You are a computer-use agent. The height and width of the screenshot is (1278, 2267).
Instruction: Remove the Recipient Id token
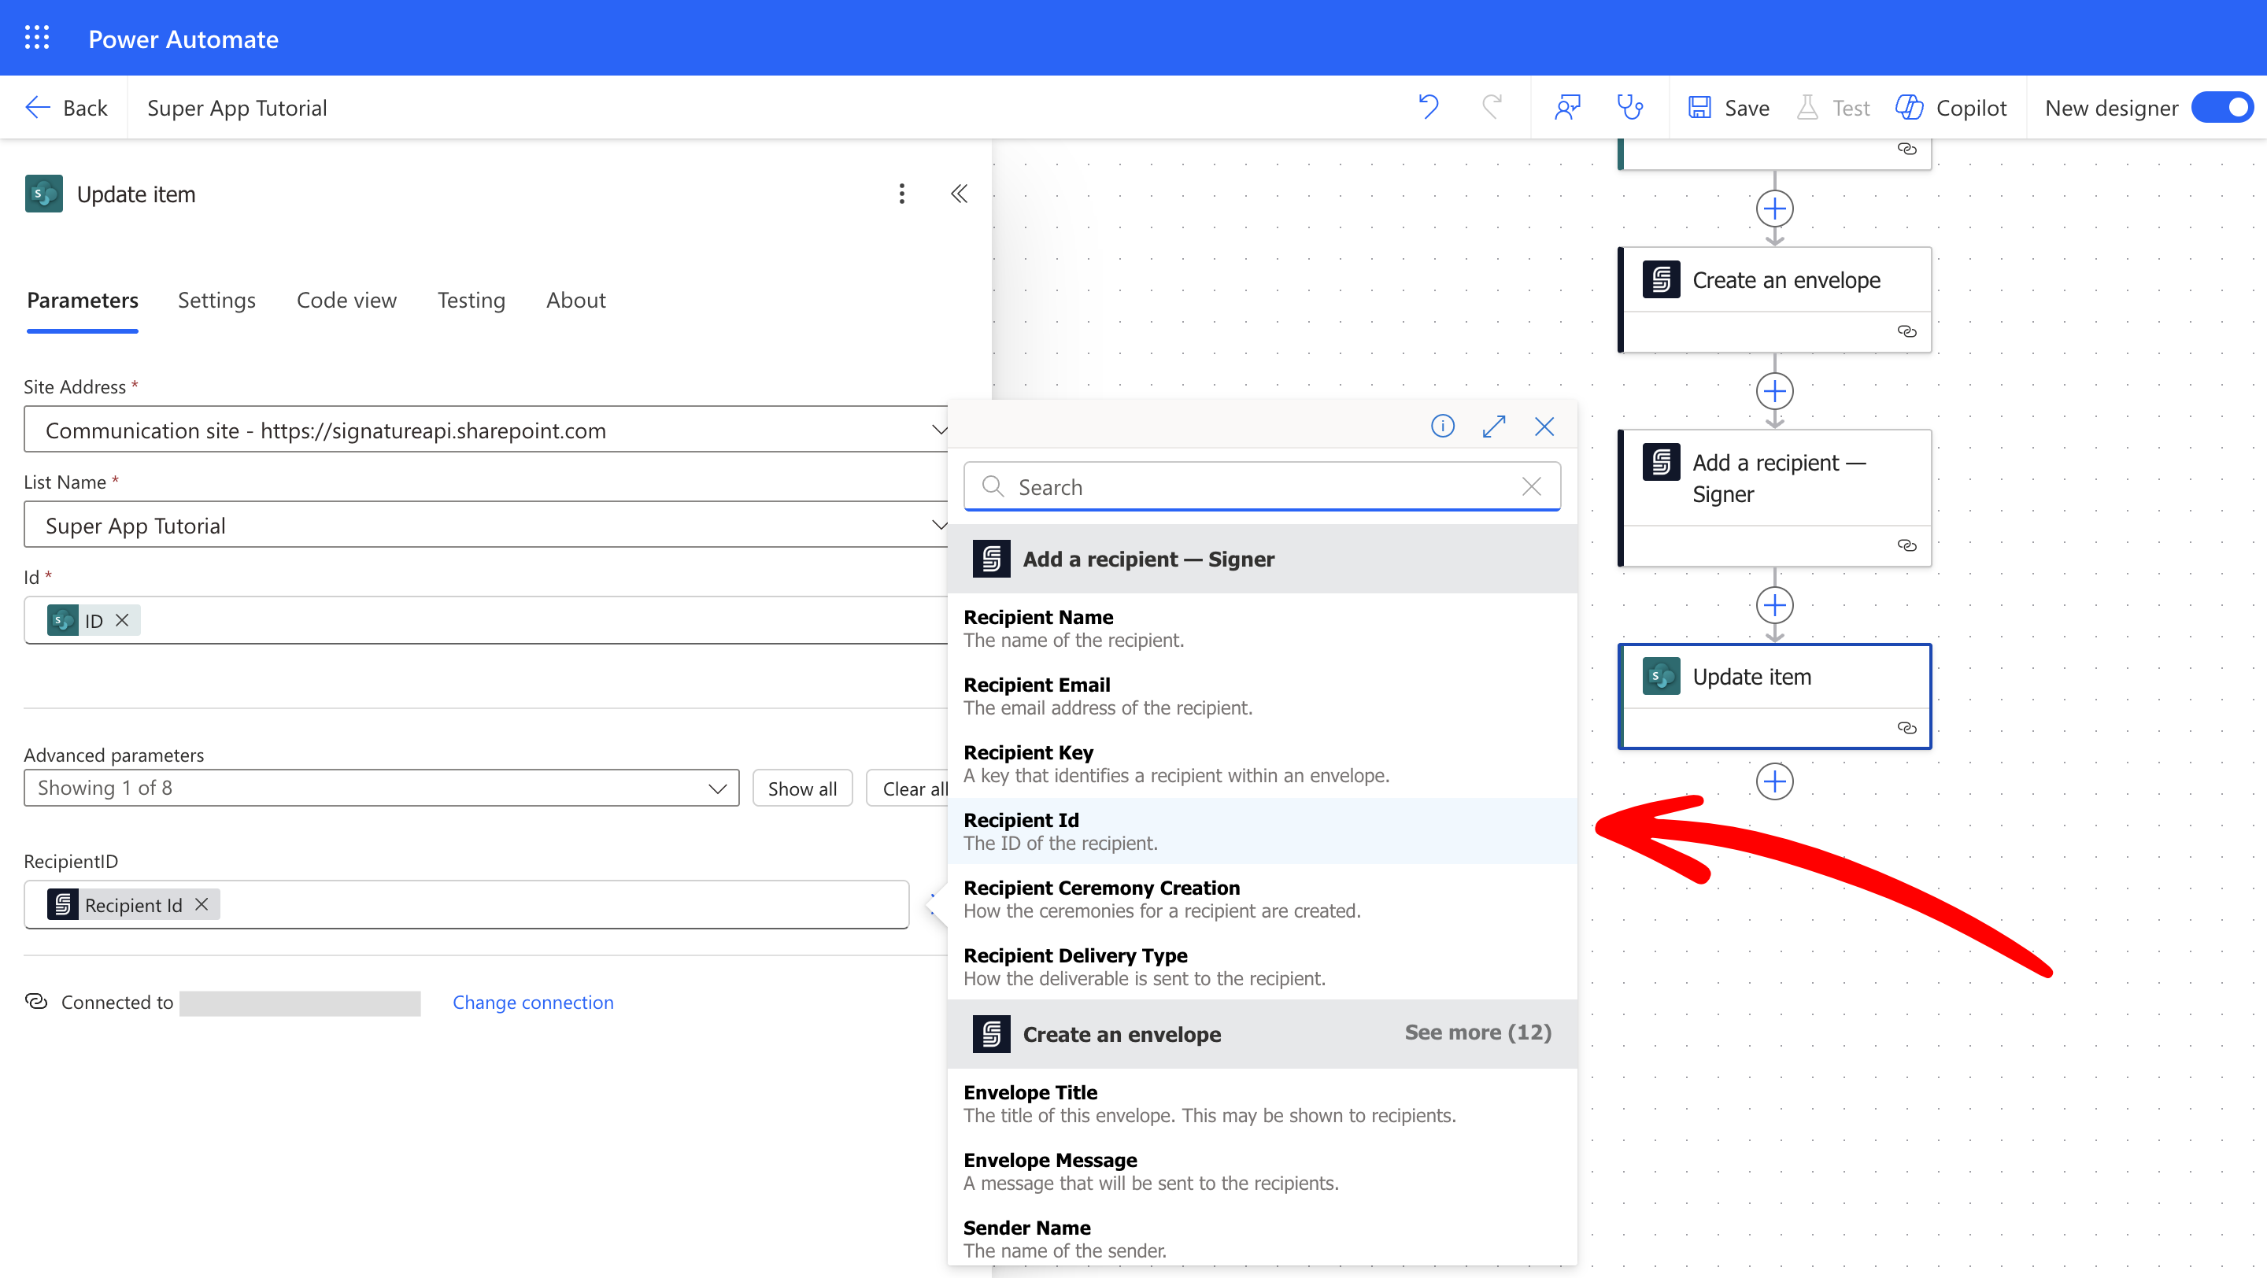pyautogui.click(x=202, y=904)
